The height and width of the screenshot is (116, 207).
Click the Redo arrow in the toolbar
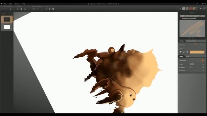coord(7,9)
